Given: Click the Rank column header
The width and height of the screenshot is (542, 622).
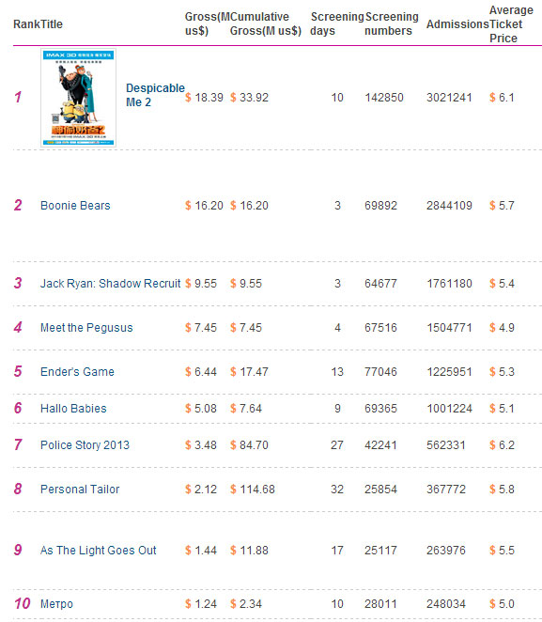Looking at the screenshot, I should (25, 24).
